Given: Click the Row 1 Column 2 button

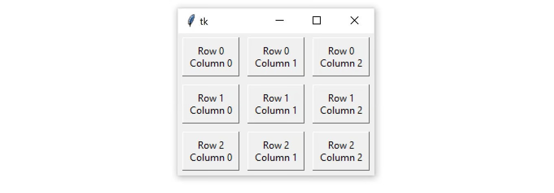Looking at the screenshot, I should pos(341,104).
